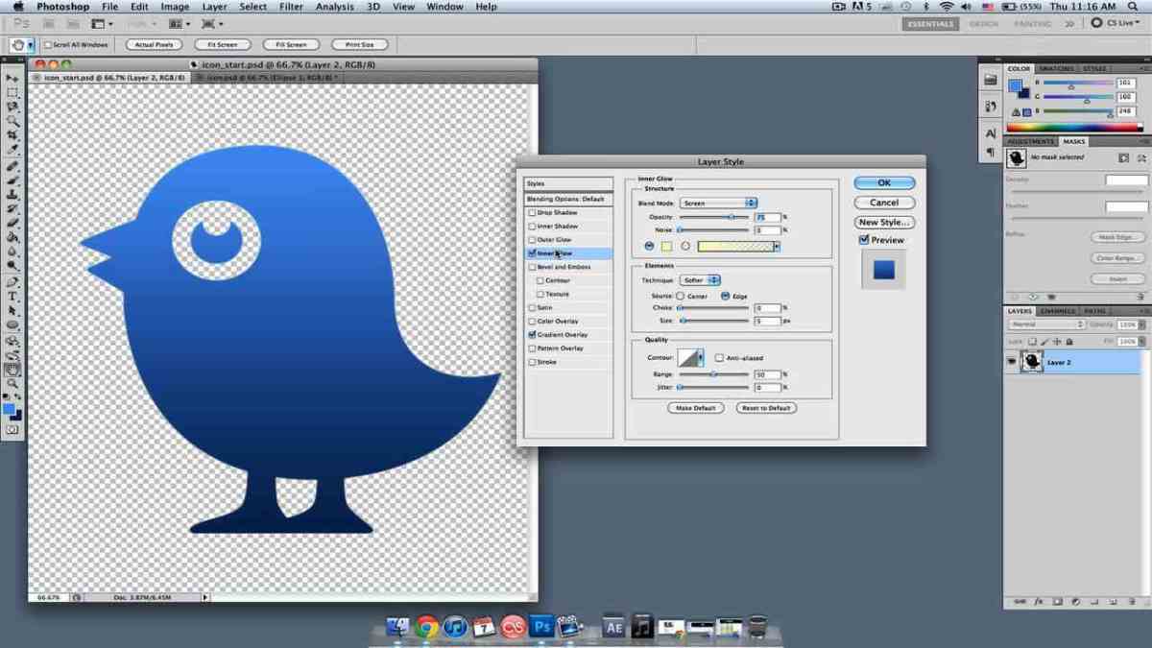The height and width of the screenshot is (648, 1152).
Task: Enable the Outer Glow checkbox
Action: point(532,239)
